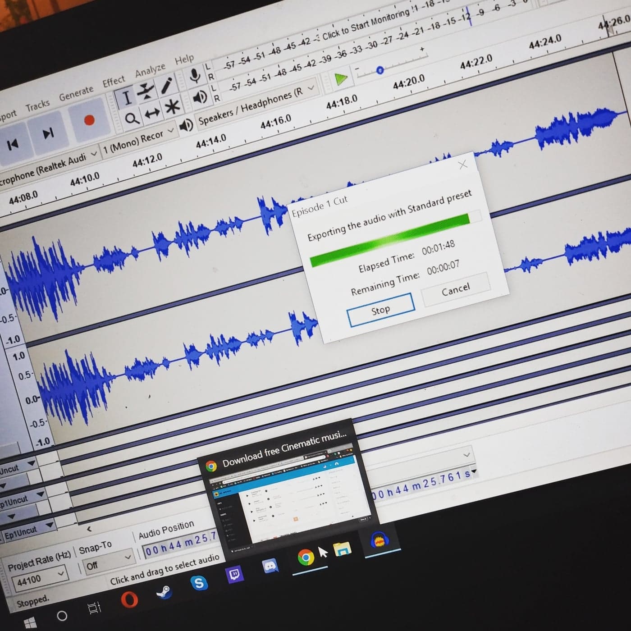Open the Help menu
Viewport: 631px width, 631px height.
click(184, 59)
